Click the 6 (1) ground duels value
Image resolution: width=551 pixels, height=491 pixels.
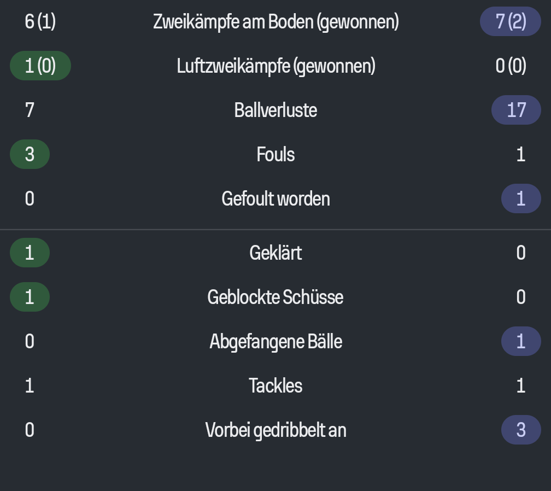click(x=40, y=22)
